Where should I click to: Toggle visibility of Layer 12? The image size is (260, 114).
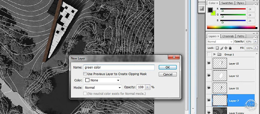(x=209, y=75)
